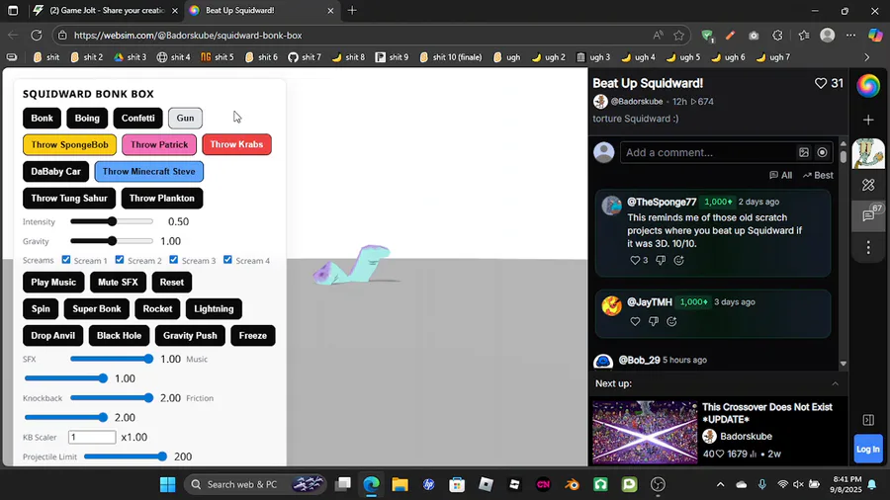Open browser extensions puzzle icon
Screen dimensions: 890x500
777,36
